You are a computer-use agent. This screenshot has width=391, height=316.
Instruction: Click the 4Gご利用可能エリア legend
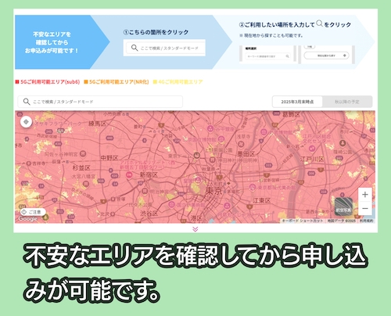tap(181, 82)
